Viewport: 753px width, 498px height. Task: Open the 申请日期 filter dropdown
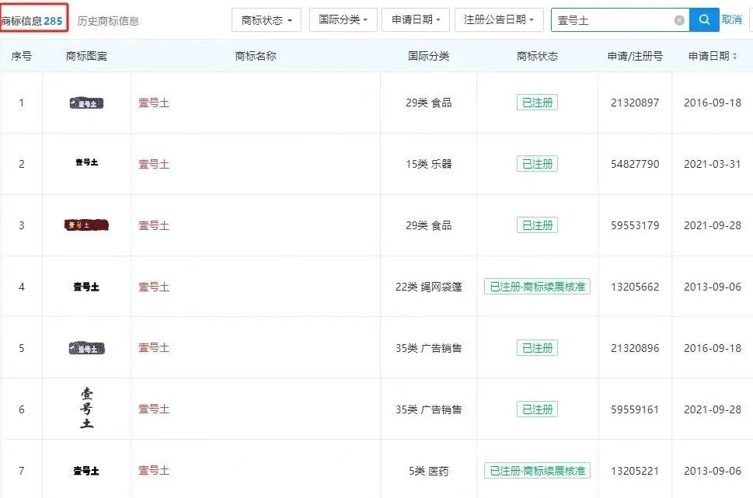pos(416,20)
